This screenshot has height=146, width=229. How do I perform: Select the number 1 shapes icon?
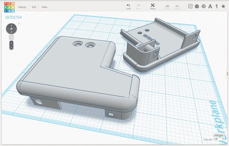[x=216, y=6]
